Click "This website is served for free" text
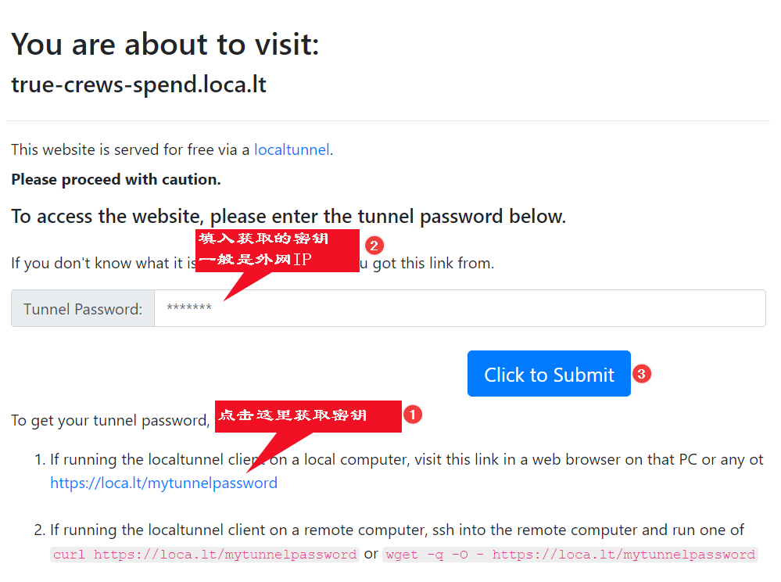781x582 pixels. coord(125,149)
